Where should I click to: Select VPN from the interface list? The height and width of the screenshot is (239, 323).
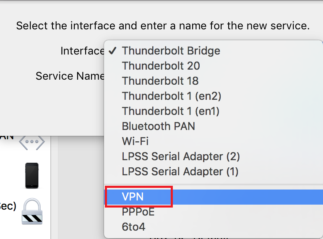[x=214, y=197]
